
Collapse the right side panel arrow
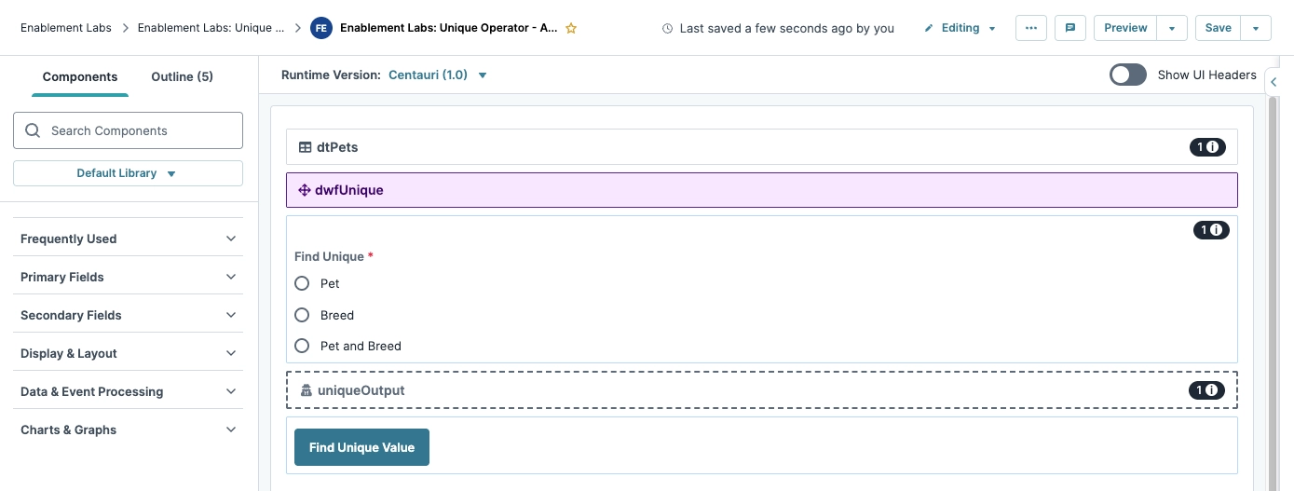tap(1274, 83)
